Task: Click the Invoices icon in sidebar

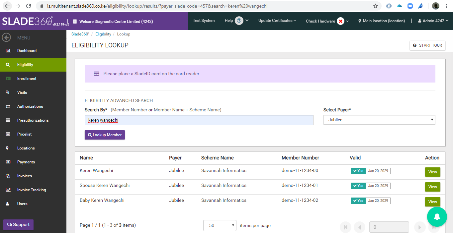Action: [x=8, y=176]
